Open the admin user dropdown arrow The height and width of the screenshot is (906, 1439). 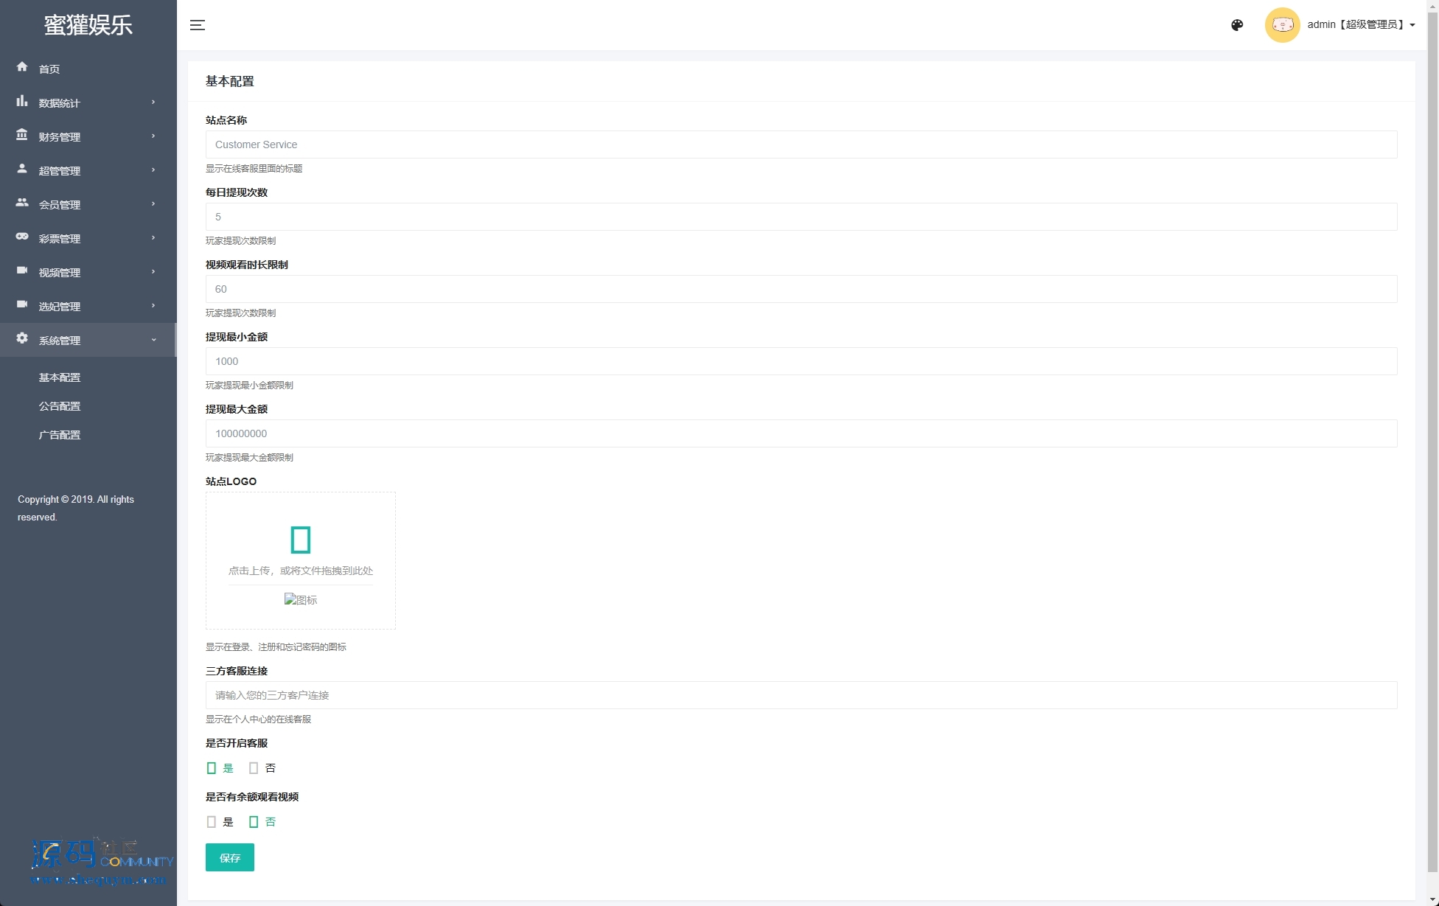1412,25
